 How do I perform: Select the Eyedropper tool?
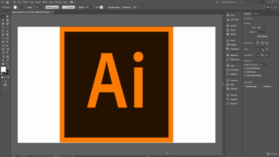tap(3, 53)
